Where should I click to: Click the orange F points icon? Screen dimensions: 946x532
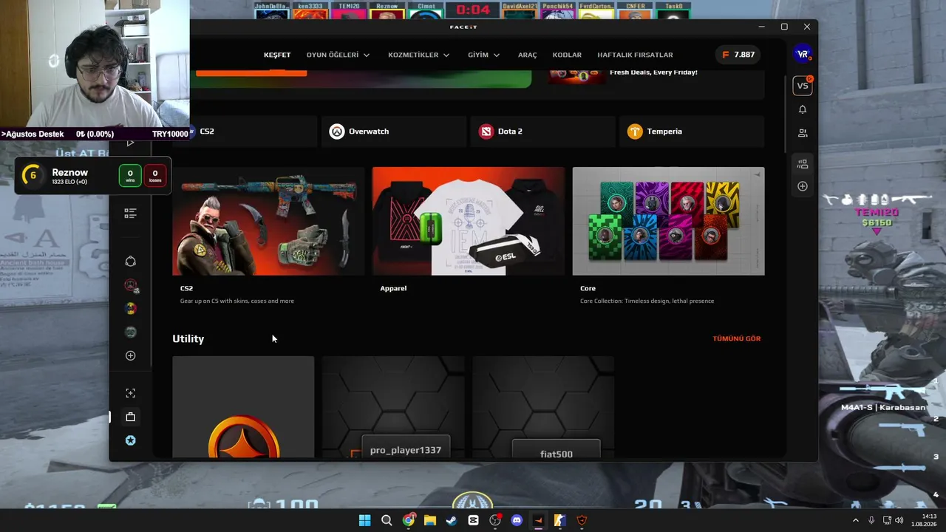726,55
